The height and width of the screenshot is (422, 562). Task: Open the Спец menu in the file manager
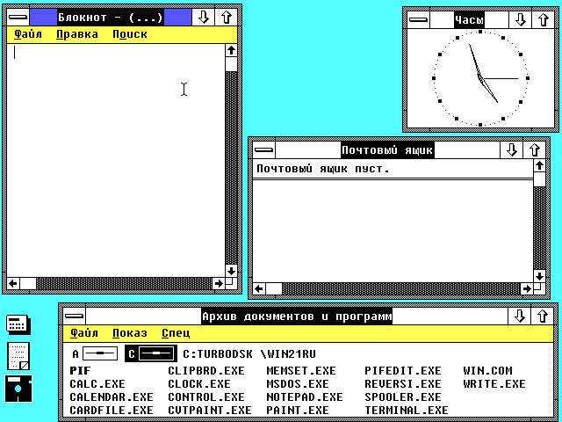coord(176,333)
